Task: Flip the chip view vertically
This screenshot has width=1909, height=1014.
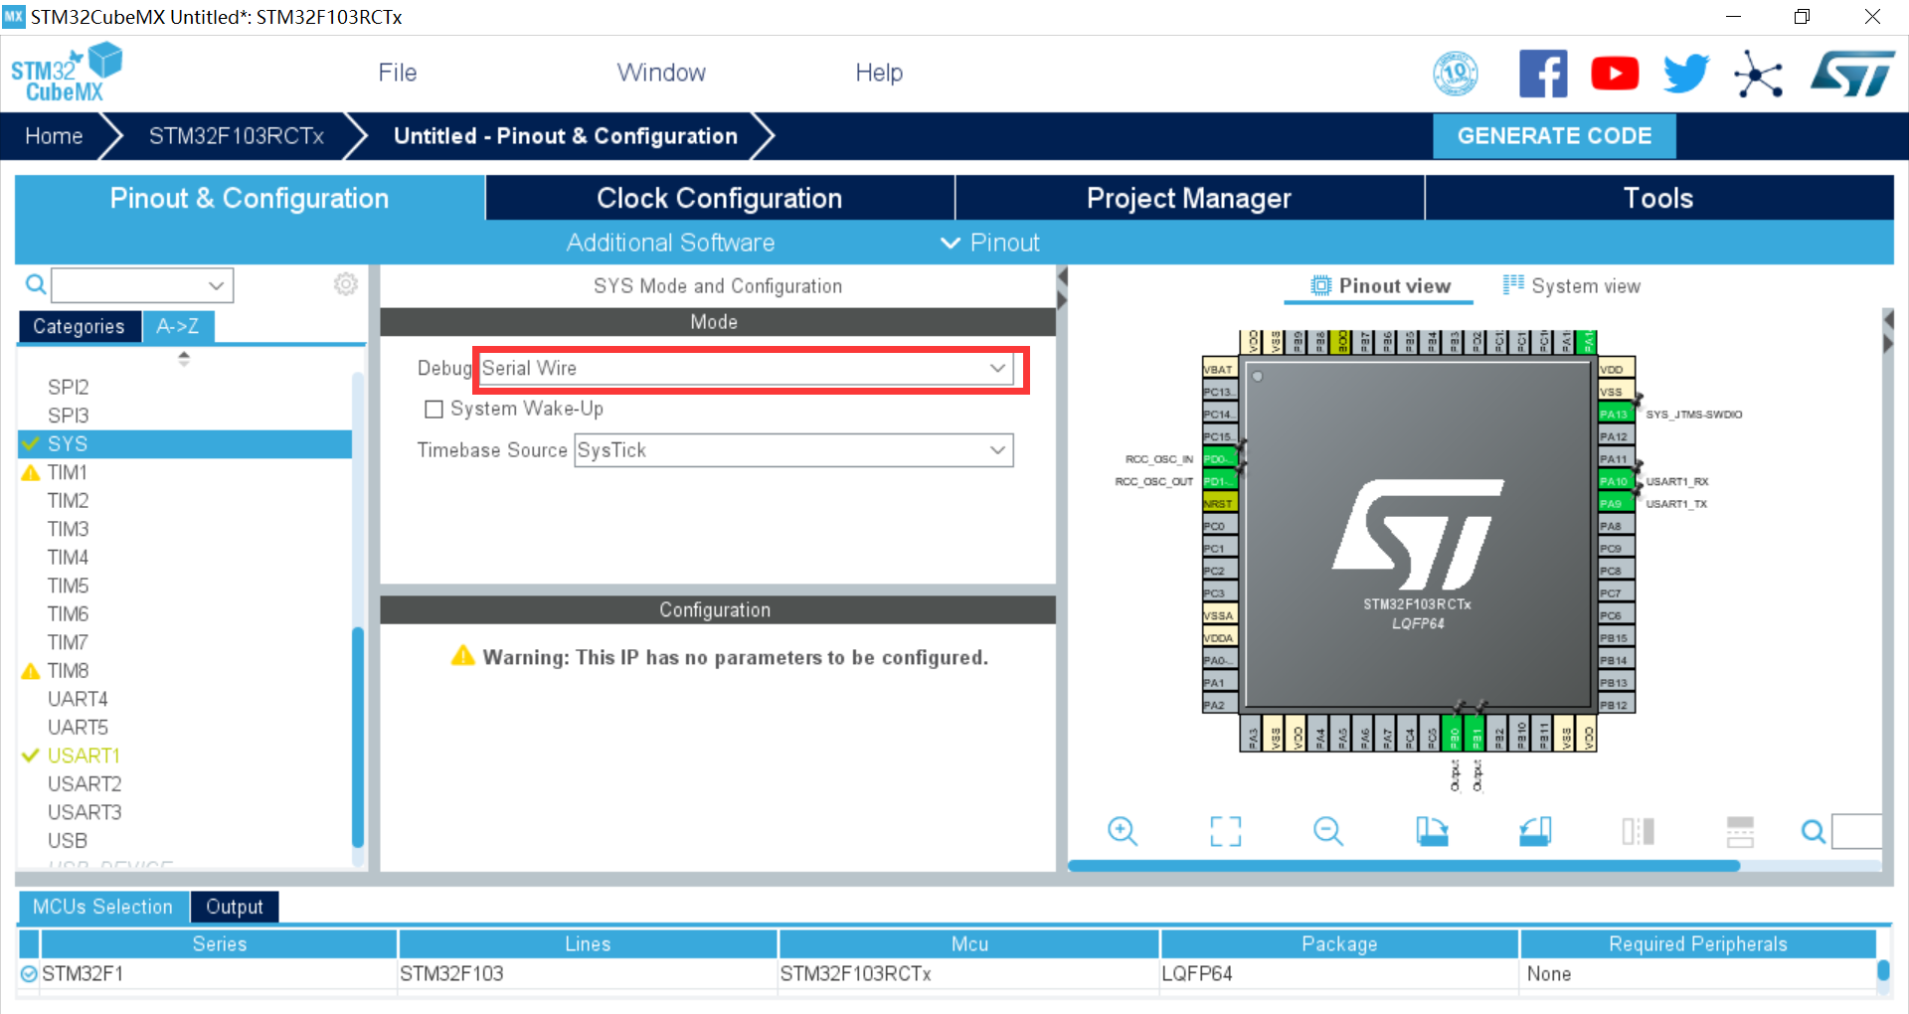Action: coord(1741,831)
